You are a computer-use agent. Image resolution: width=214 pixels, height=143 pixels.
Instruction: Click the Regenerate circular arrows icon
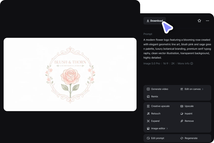(x=182, y=138)
